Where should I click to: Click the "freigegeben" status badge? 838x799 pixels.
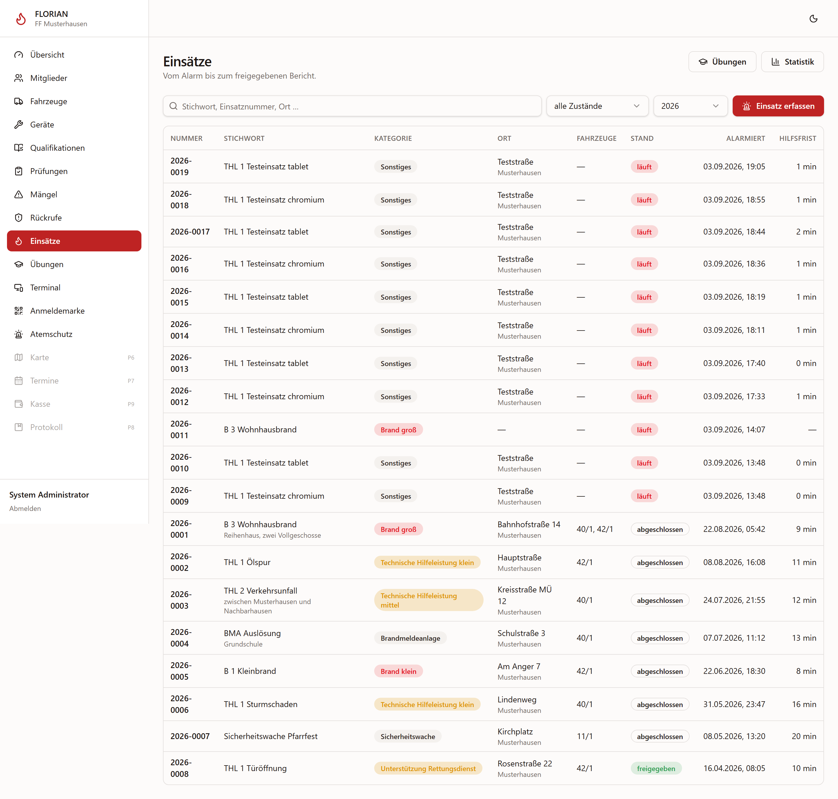(656, 768)
